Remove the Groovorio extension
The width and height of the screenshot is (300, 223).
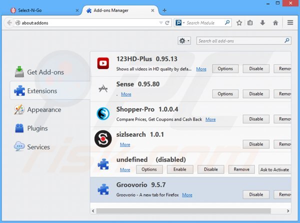point(282,194)
